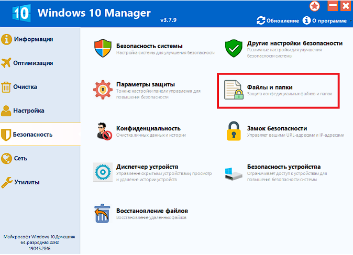Click the version text v3.7.9
The height and width of the screenshot is (255, 353).
(x=168, y=20)
